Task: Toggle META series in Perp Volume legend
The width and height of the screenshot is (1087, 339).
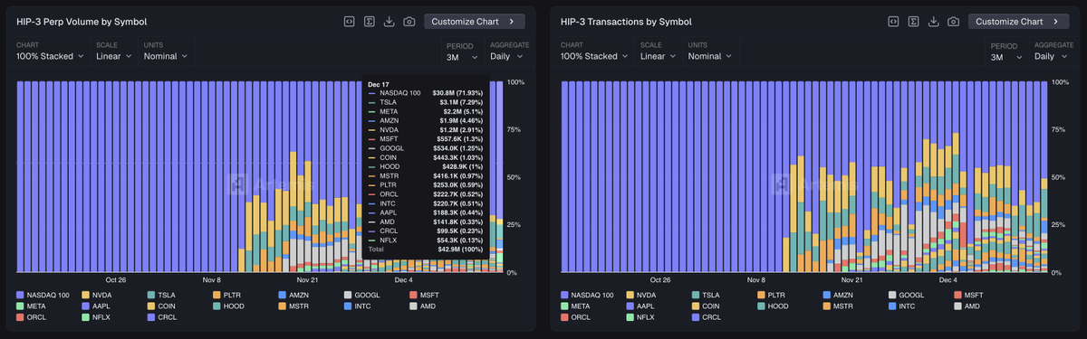Action: coord(31,306)
